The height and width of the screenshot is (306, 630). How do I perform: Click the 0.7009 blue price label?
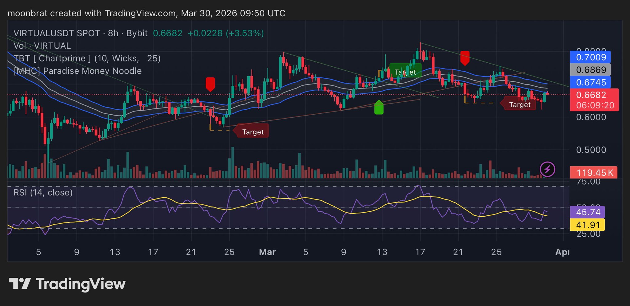(590, 57)
